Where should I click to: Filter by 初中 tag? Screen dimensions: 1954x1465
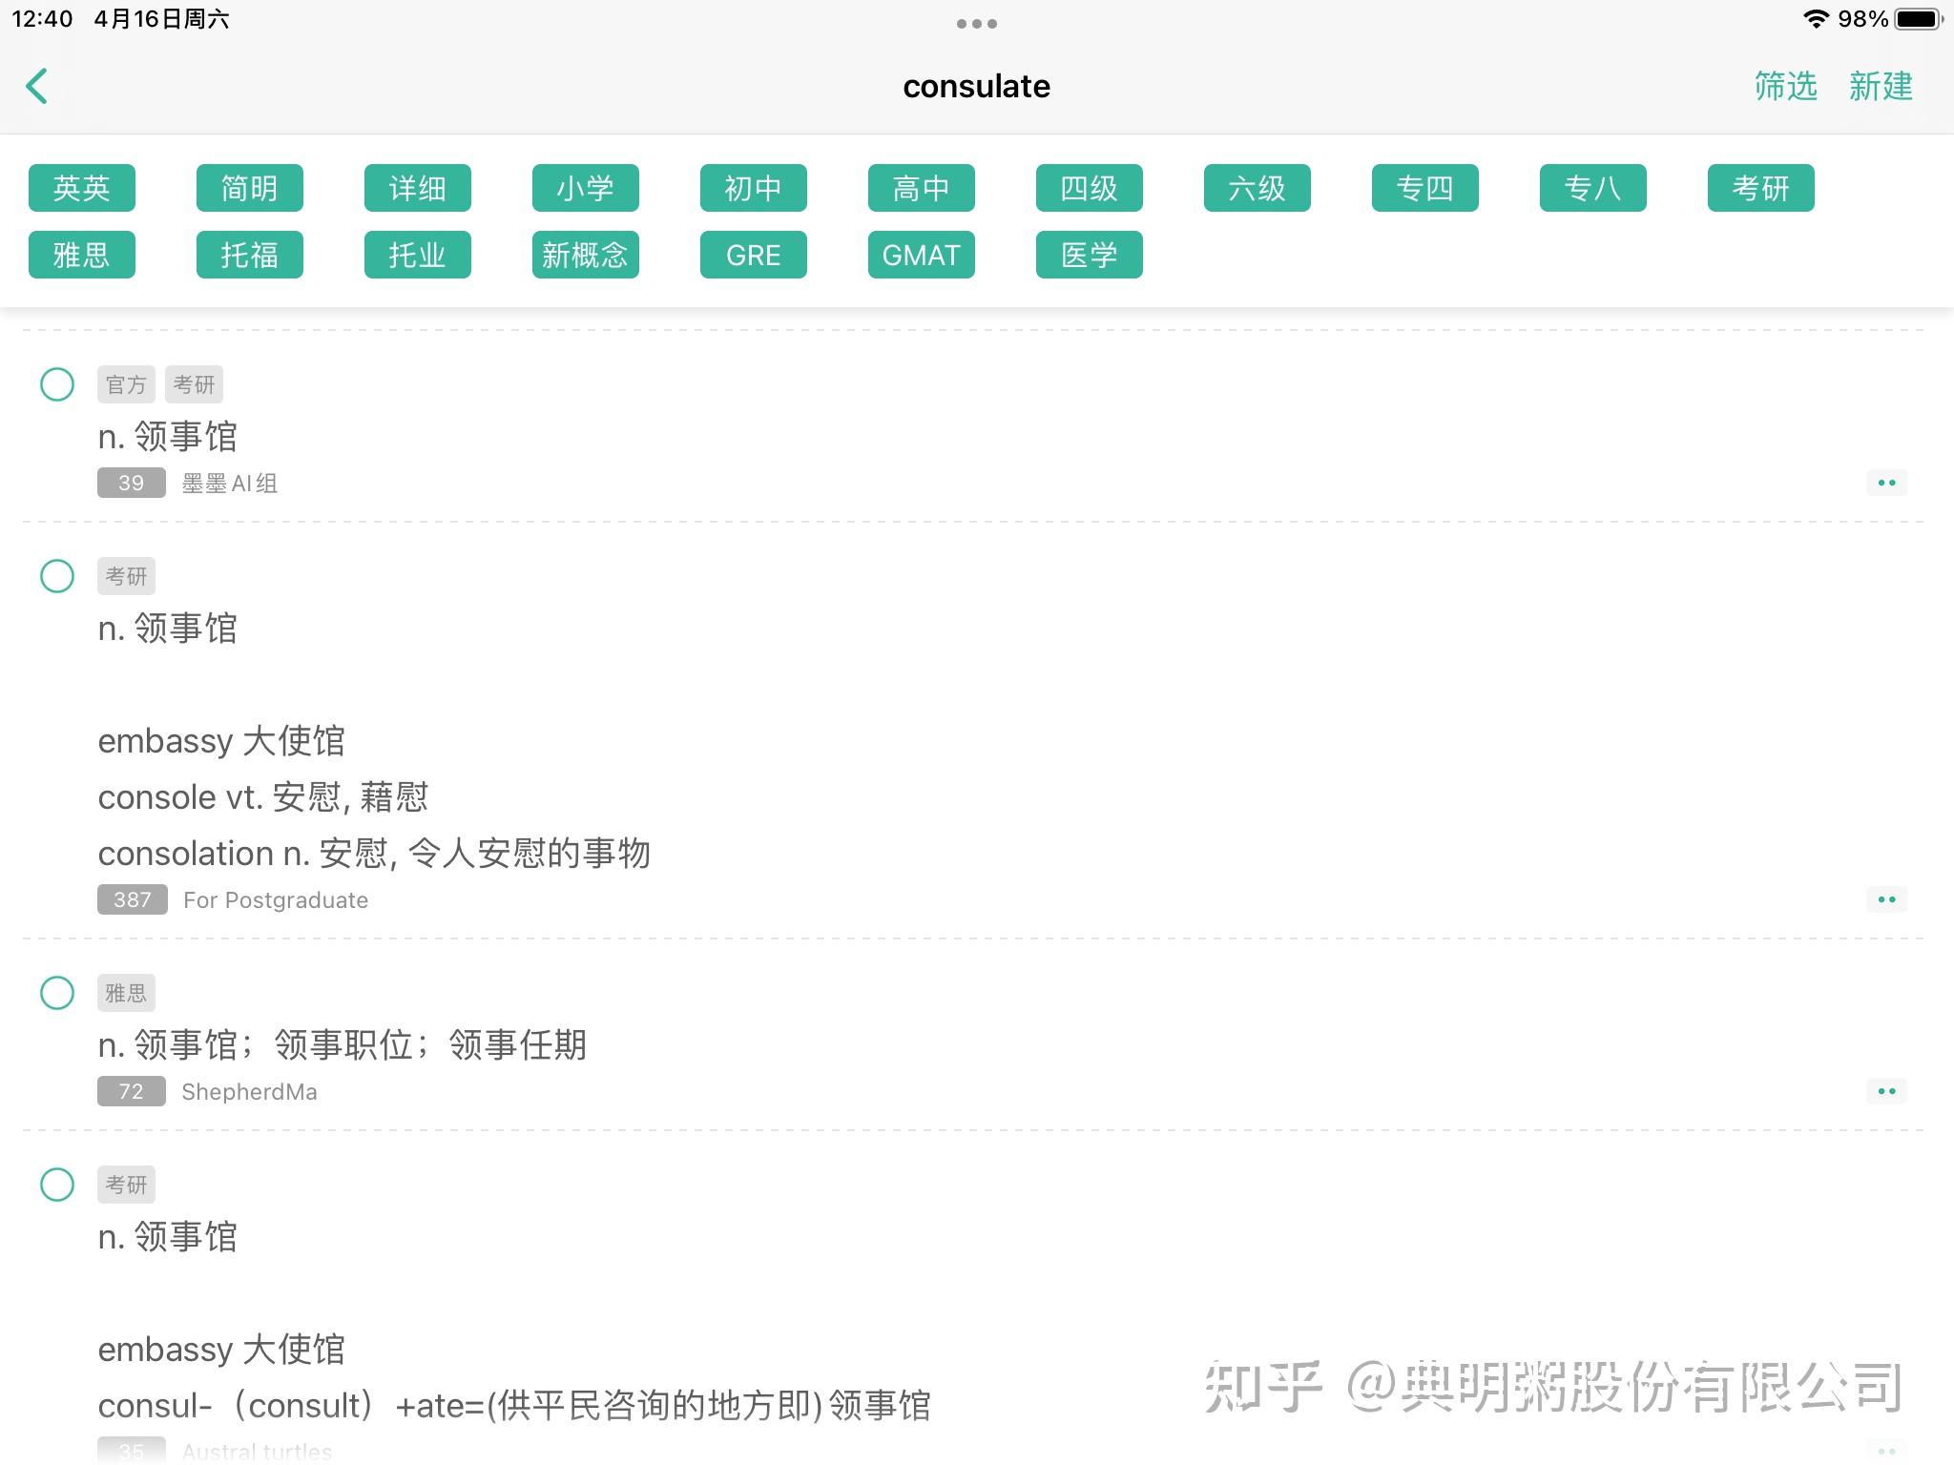click(754, 188)
